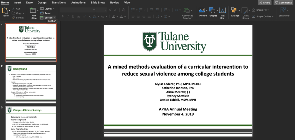The image size is (295, 140).
Task: Switch to the Slide Show tab
Action: [98, 3]
